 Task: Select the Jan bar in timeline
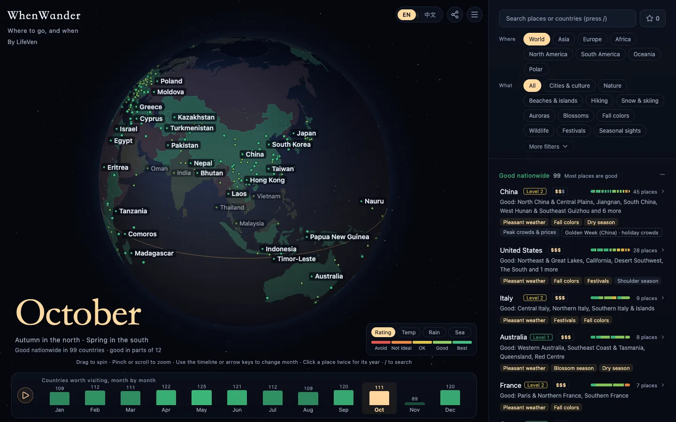coord(60,399)
